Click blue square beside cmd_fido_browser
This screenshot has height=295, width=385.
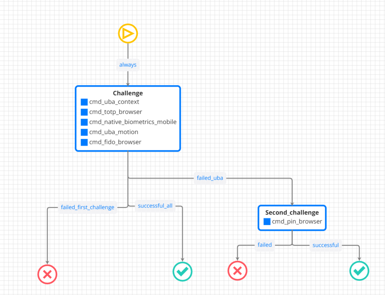point(84,142)
